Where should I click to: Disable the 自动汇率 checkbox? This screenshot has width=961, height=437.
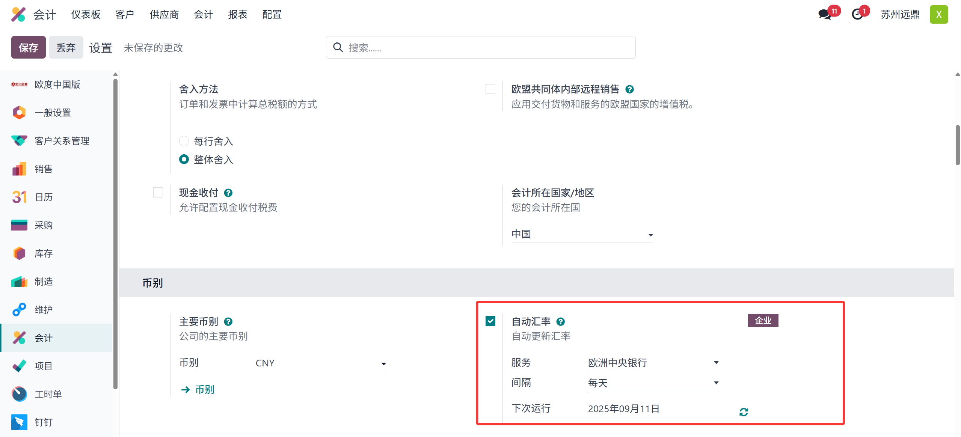pyautogui.click(x=490, y=321)
